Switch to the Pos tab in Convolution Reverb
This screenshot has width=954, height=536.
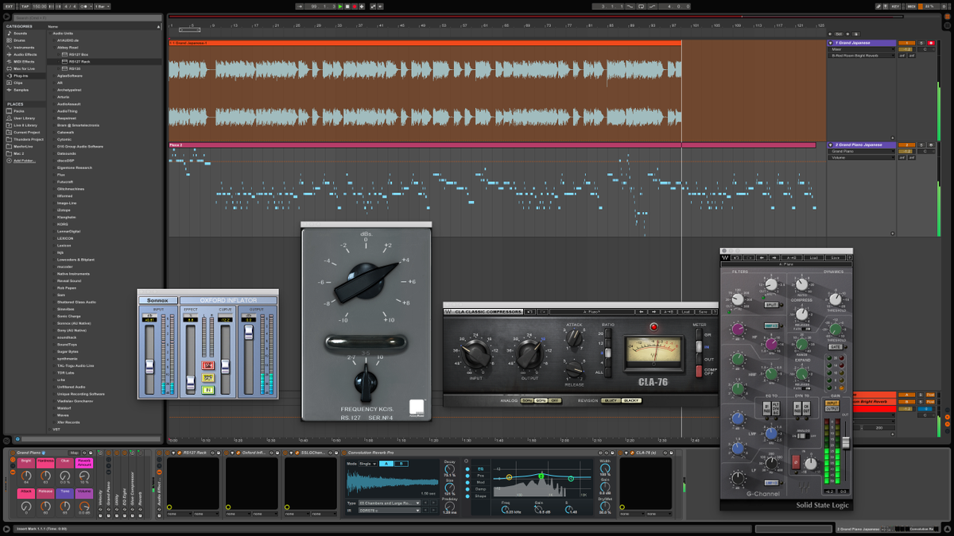pos(479,476)
